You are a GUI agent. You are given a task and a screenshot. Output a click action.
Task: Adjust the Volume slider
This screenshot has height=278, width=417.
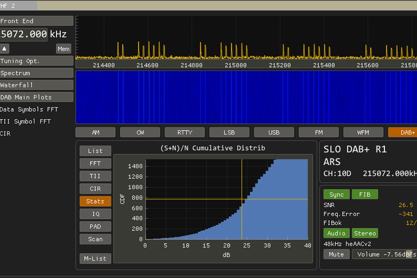tap(384, 254)
